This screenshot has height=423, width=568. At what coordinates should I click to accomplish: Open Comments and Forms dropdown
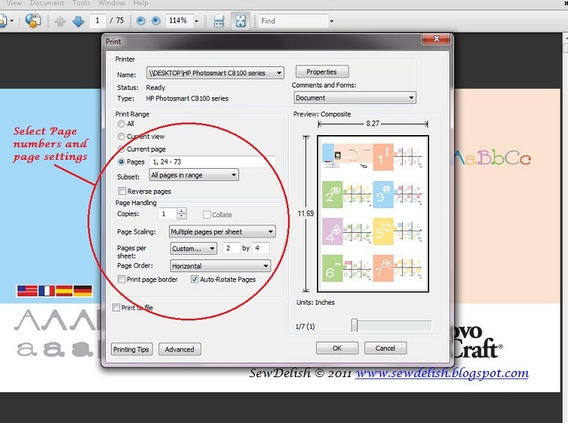tap(355, 98)
